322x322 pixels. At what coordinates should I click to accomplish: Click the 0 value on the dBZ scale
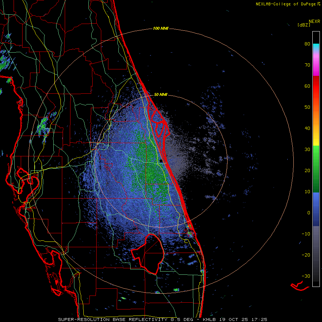point(309,213)
